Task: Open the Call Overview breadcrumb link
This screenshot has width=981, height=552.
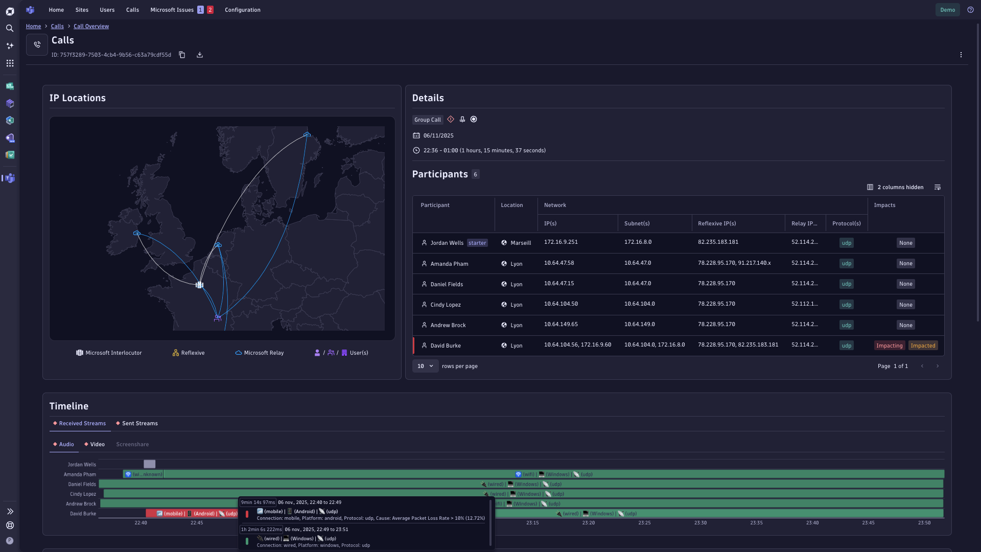Action: click(91, 26)
